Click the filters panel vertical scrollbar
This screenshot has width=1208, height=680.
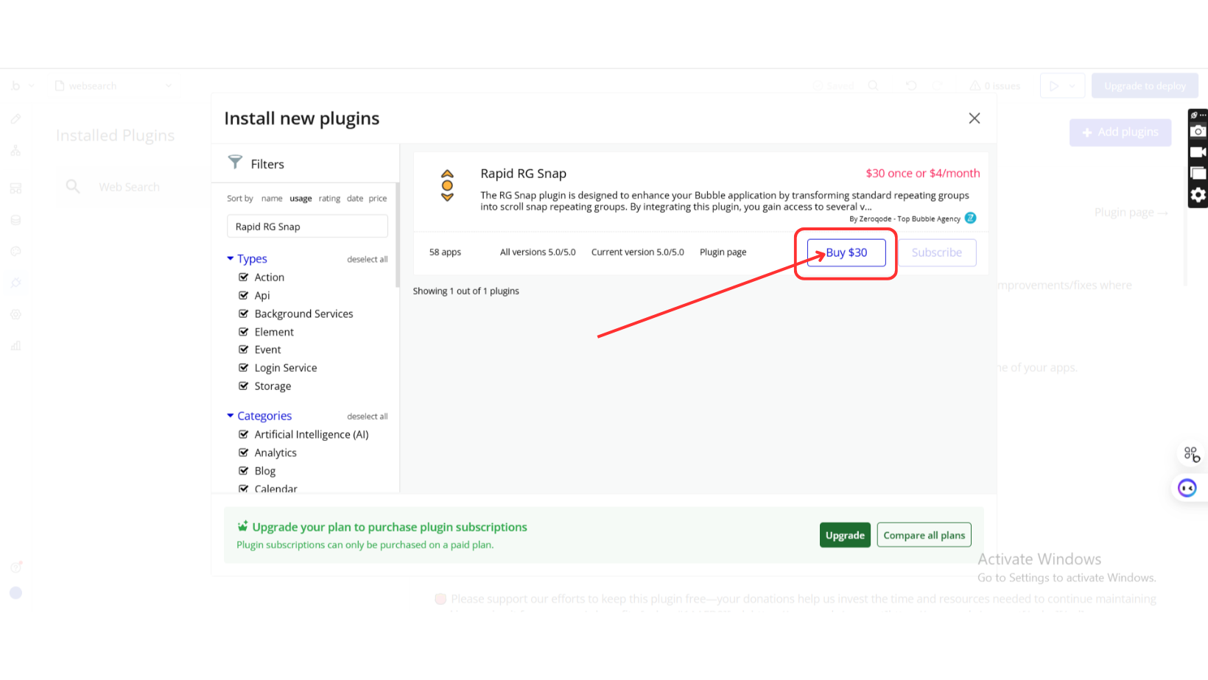[x=397, y=235]
